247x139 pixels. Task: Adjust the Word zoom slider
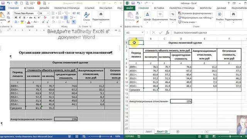click(x=100, y=136)
